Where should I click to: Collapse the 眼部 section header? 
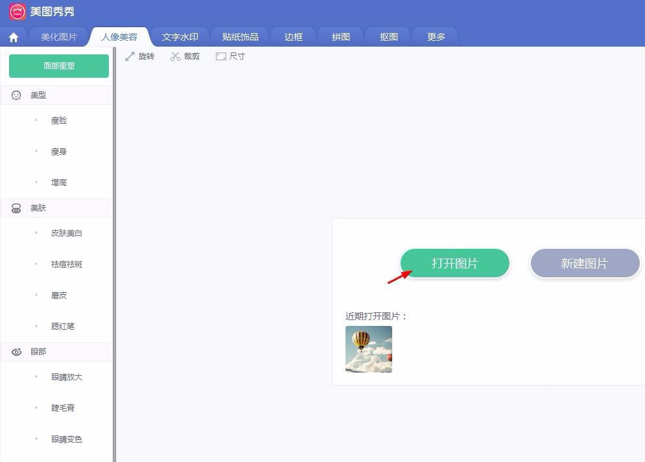56,352
